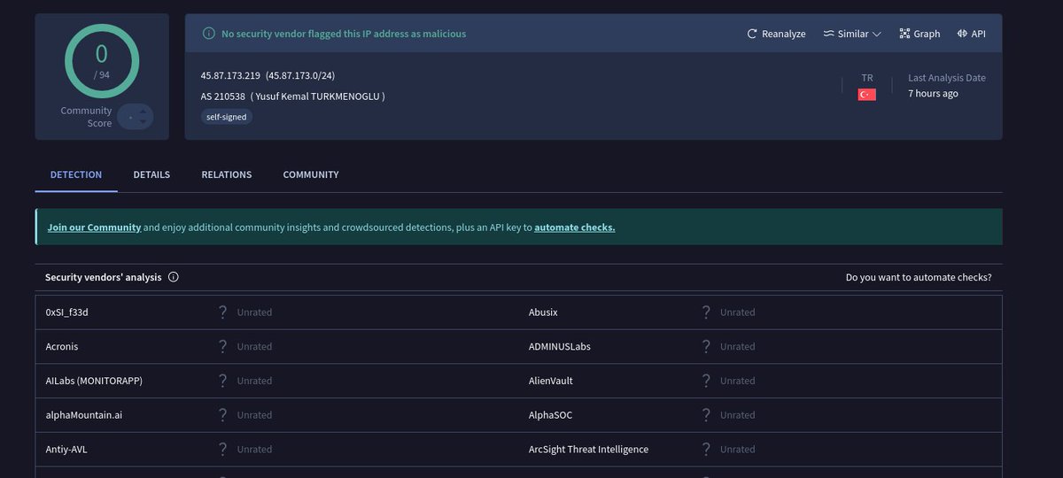
Task: Click the API arrows icon
Action: 962,34
